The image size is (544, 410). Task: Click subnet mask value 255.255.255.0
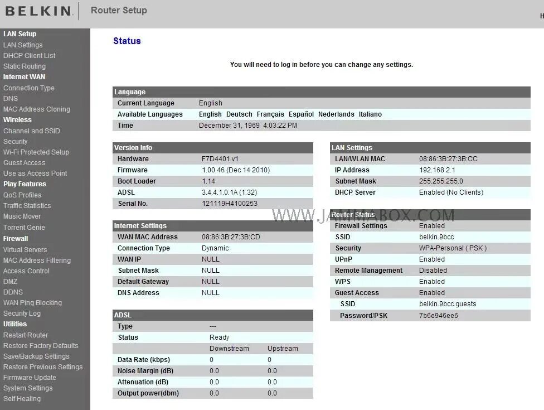(441, 181)
